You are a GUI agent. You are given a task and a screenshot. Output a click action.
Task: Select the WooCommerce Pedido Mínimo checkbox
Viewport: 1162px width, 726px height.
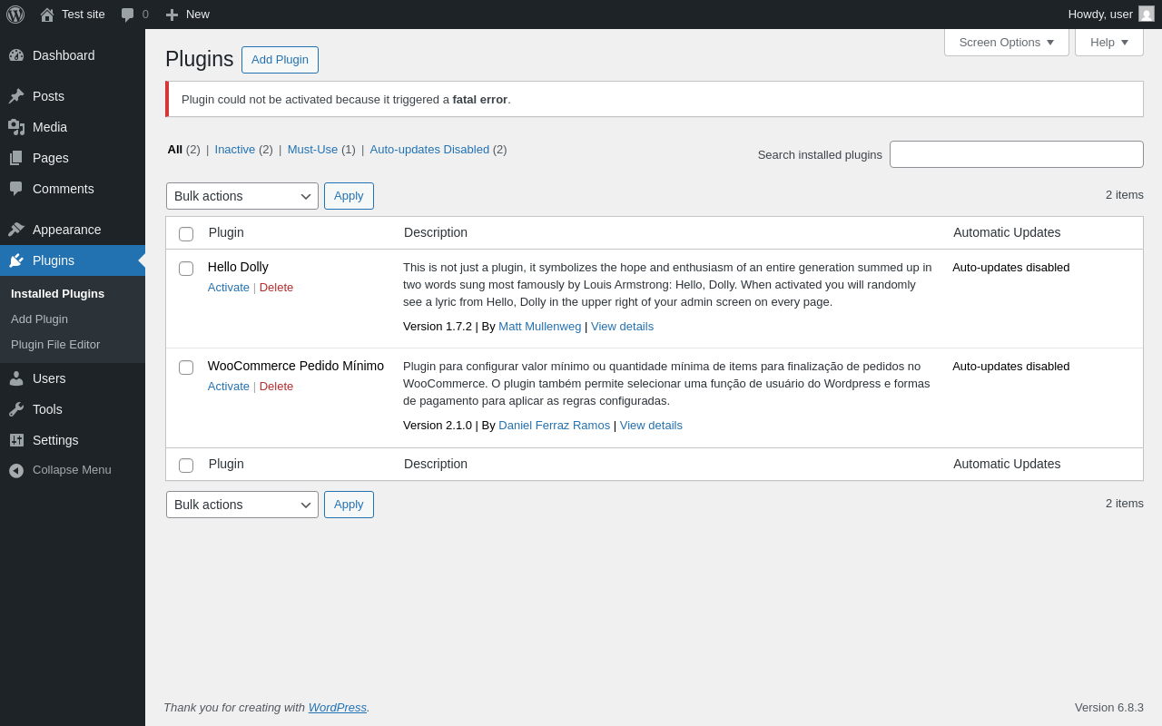(186, 368)
